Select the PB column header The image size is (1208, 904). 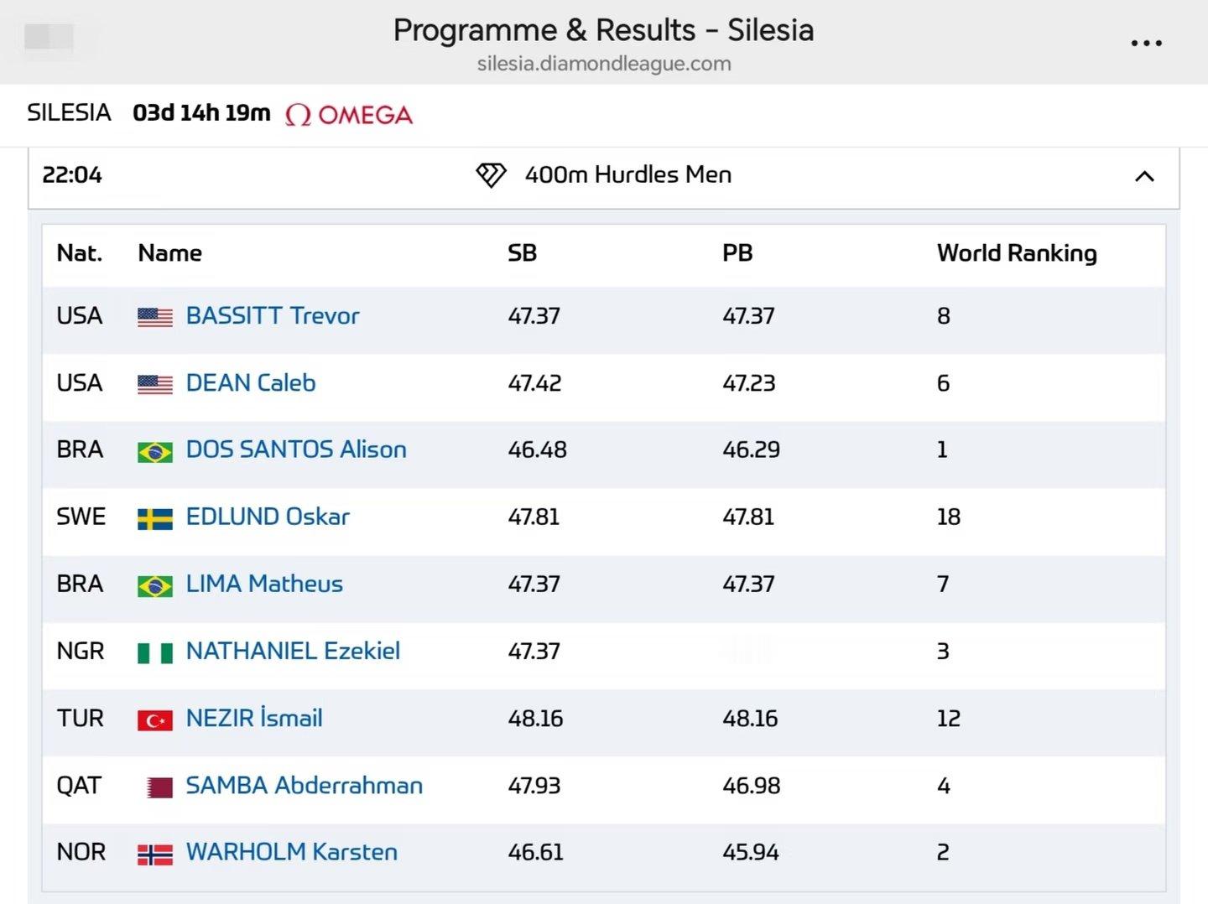[737, 253]
